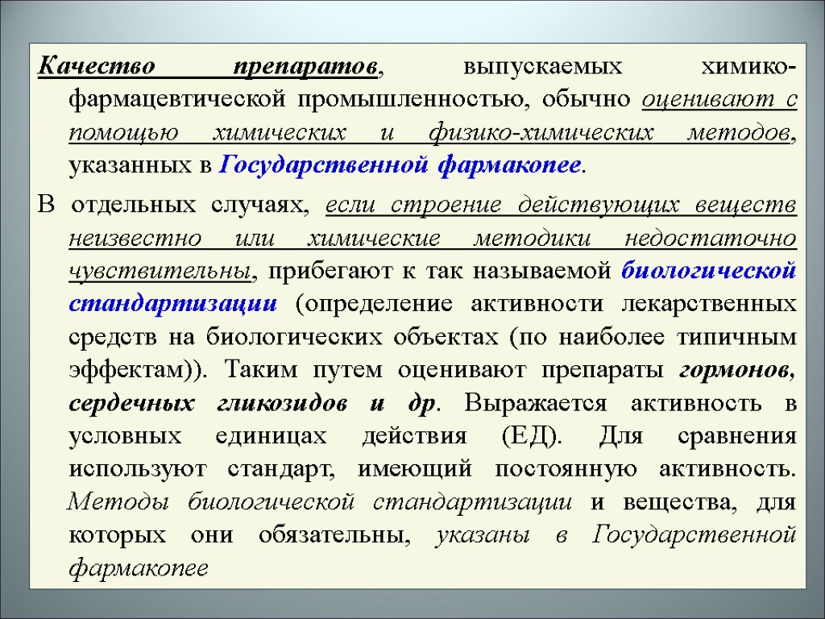Click the blue words 'биологической стандартизации'
Image resolution: width=825 pixels, height=619 pixels.
click(432, 288)
